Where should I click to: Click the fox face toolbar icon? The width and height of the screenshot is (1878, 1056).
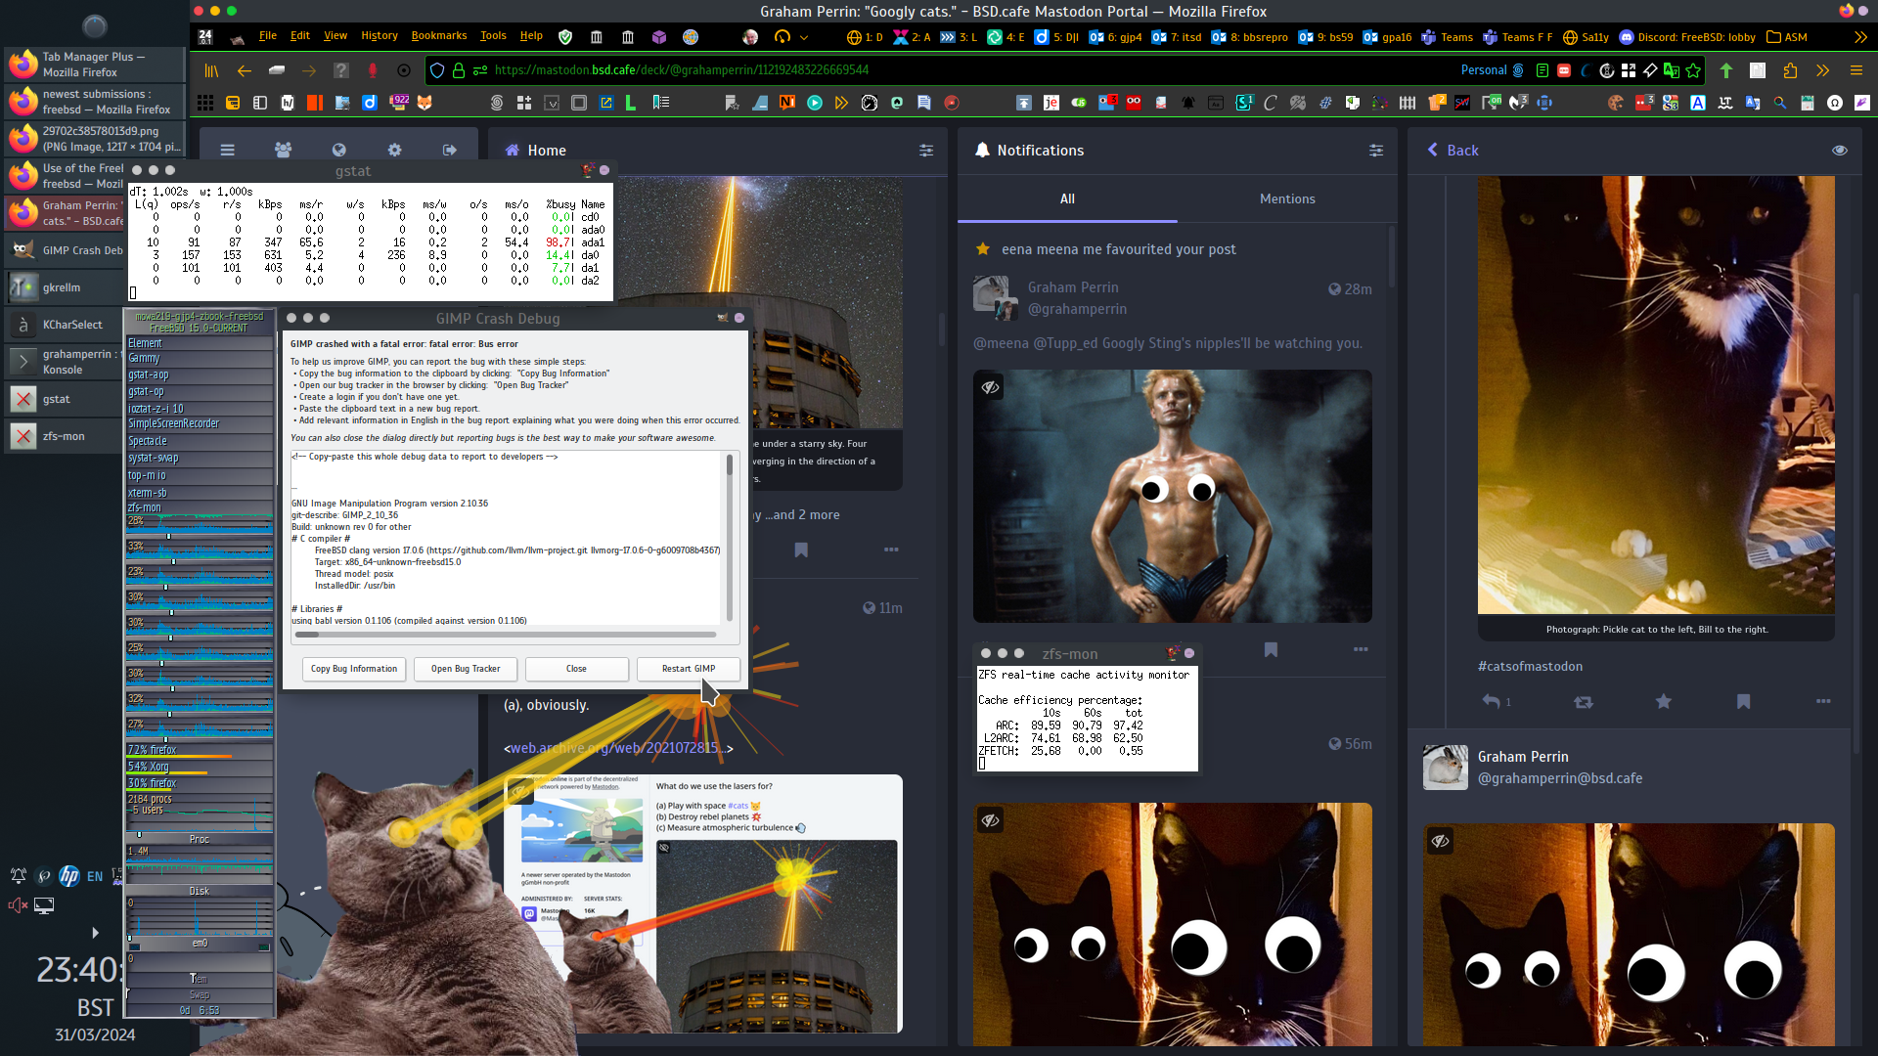click(x=425, y=103)
